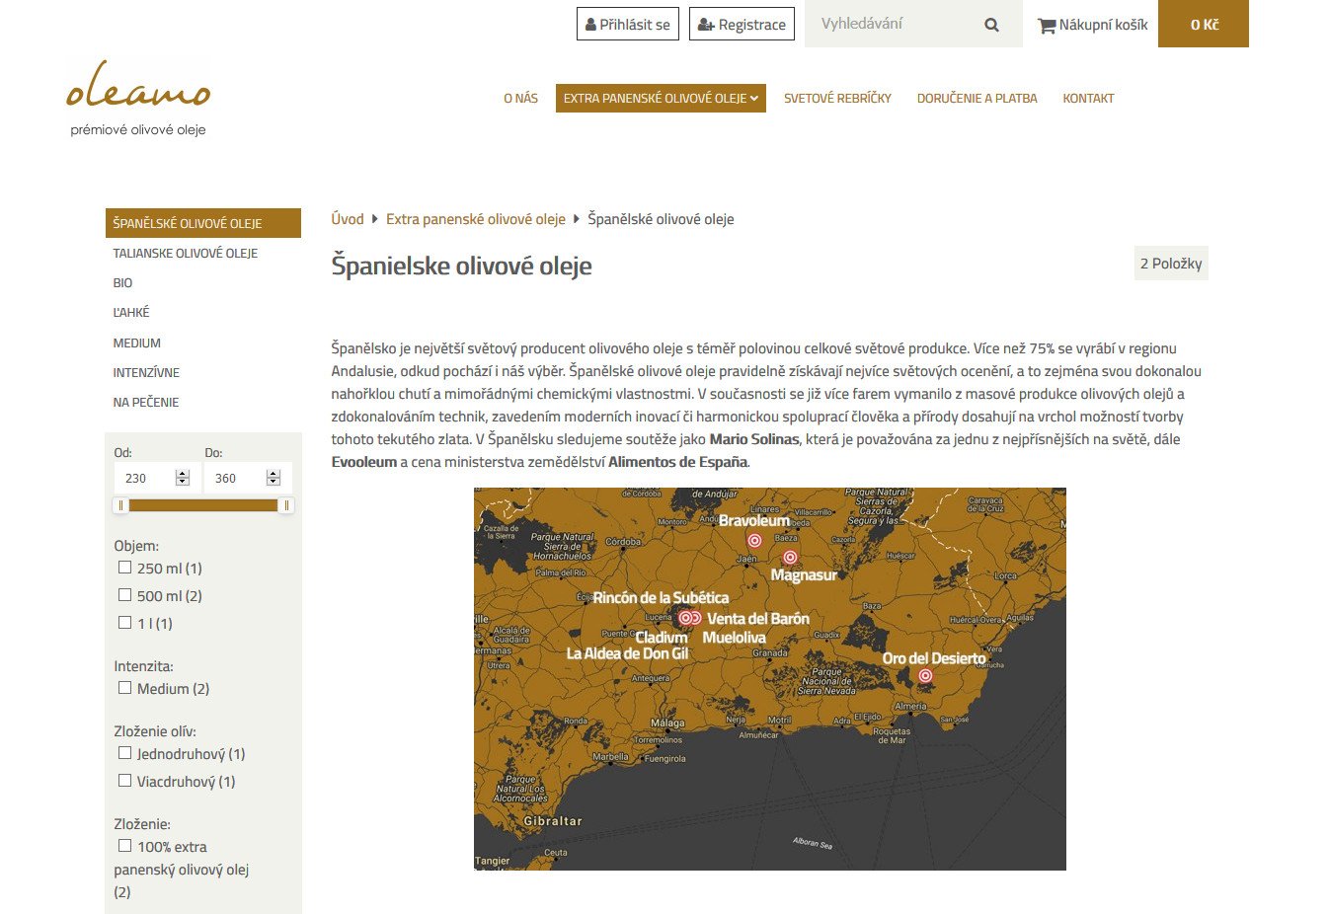This screenshot has height=914, width=1329.
Task: Click the Magnasur map marker
Action: click(790, 557)
